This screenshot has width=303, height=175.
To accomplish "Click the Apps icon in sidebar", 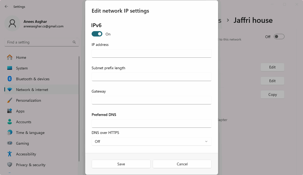I will click(10, 111).
